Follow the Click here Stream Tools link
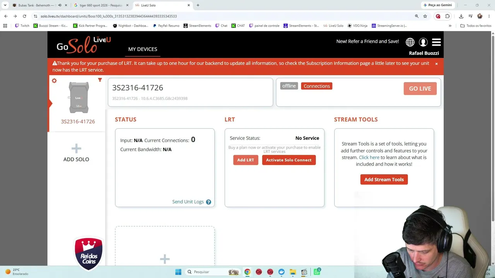 (x=369, y=158)
